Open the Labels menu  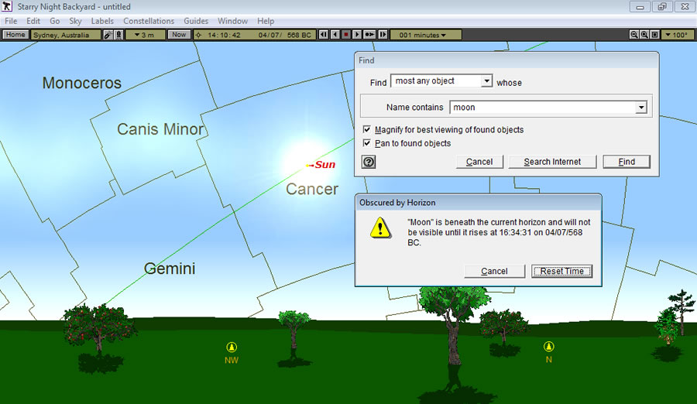coord(102,21)
